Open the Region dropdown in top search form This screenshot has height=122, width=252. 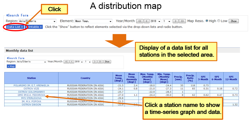(38, 21)
